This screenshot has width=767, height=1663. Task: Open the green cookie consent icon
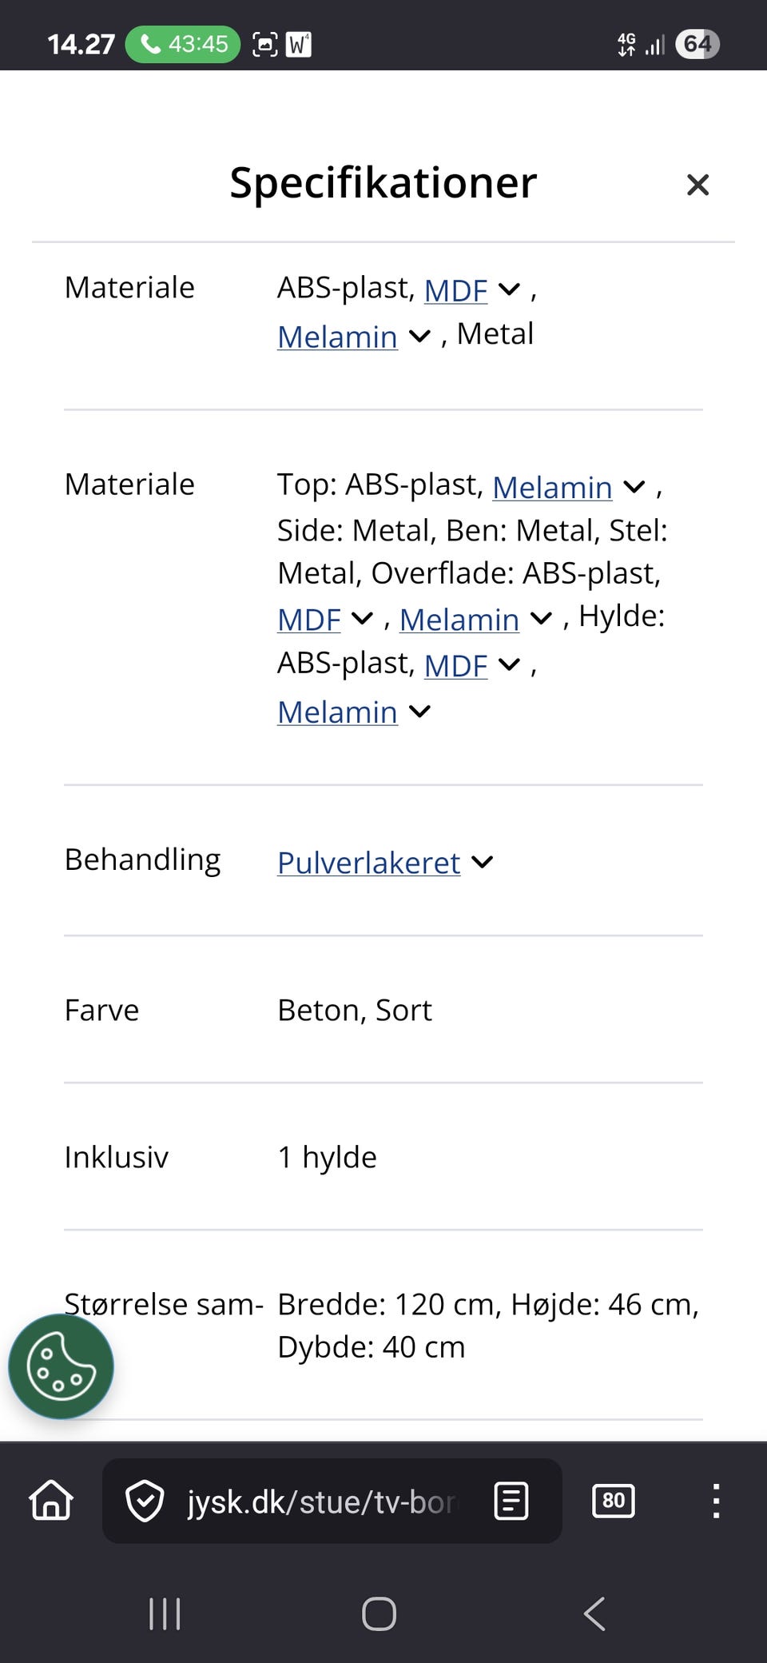pyautogui.click(x=60, y=1366)
